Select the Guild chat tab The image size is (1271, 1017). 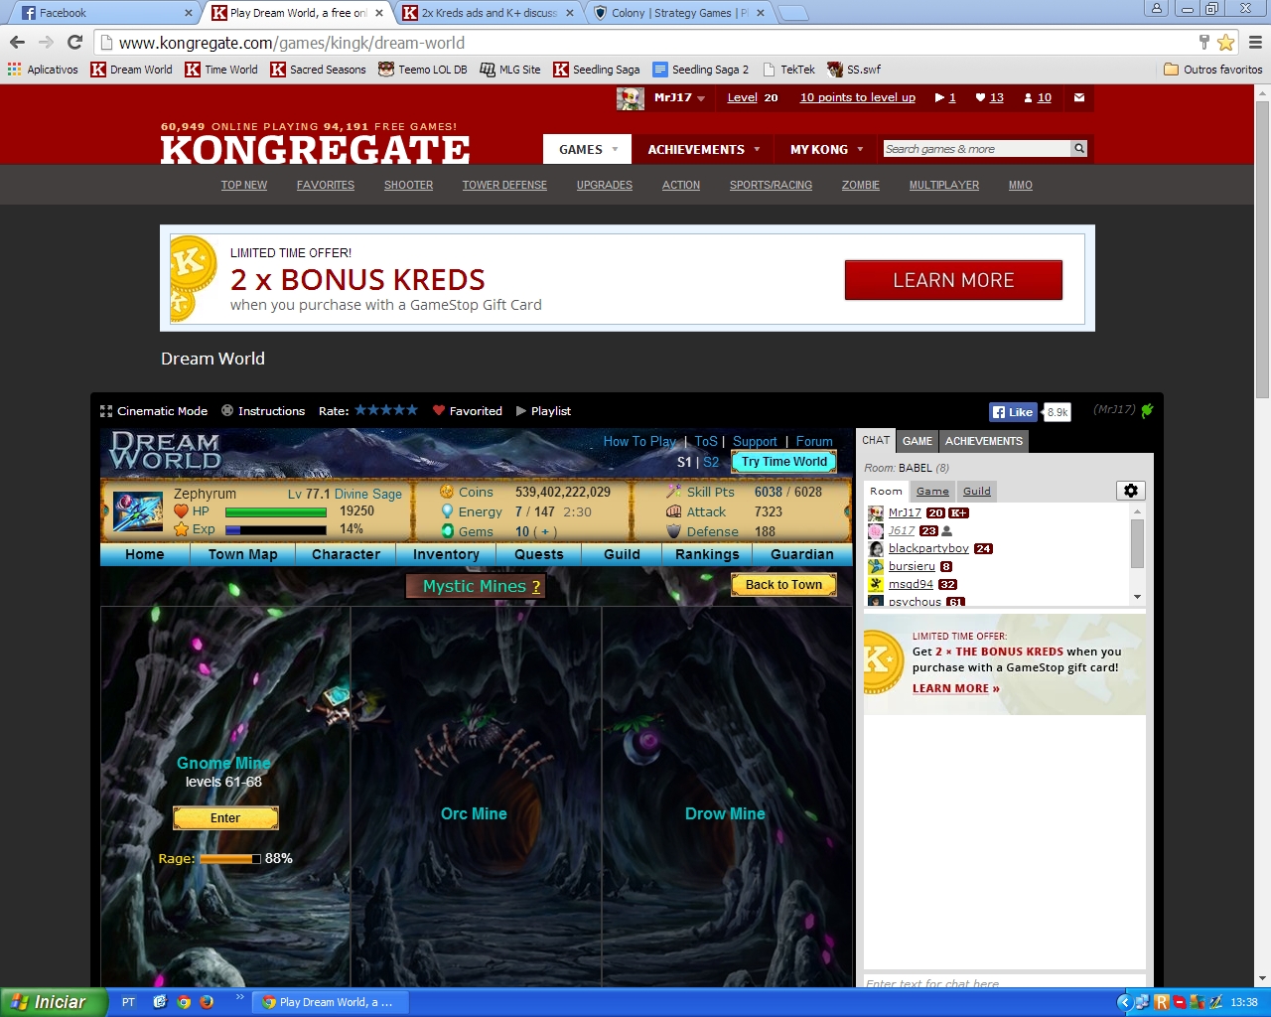click(x=977, y=491)
